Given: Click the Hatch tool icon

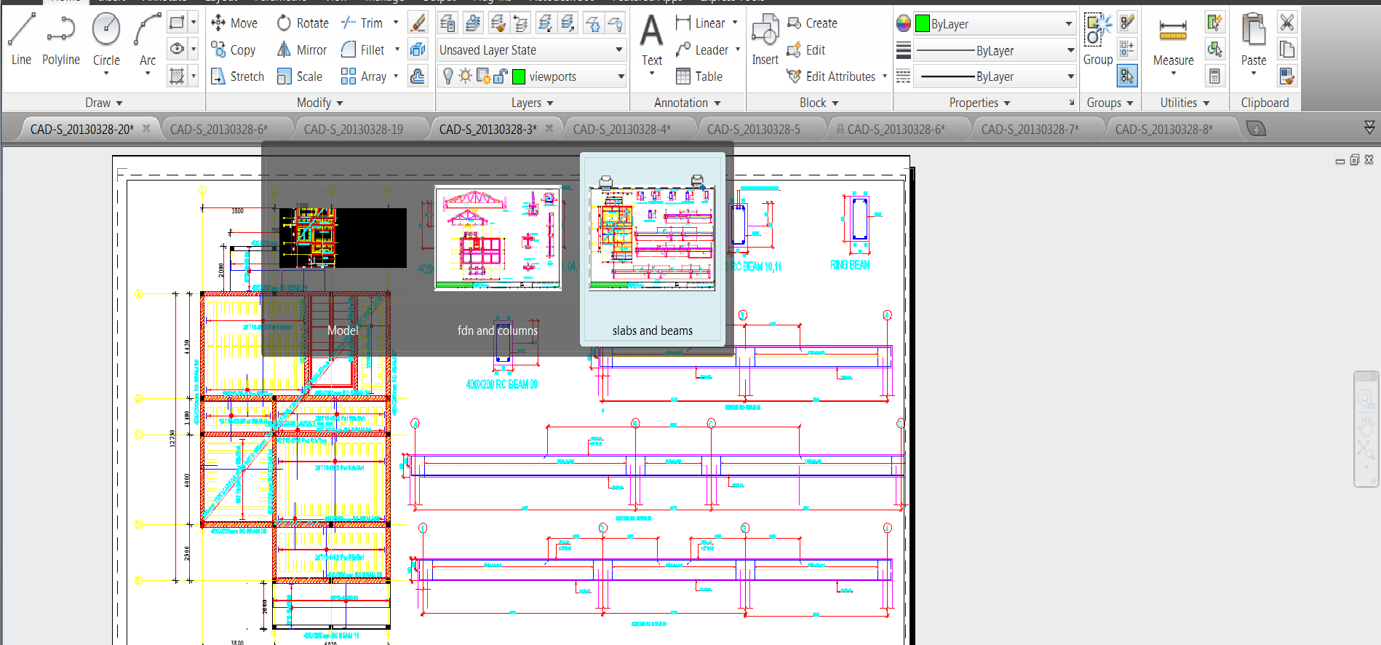Looking at the screenshot, I should point(177,76).
